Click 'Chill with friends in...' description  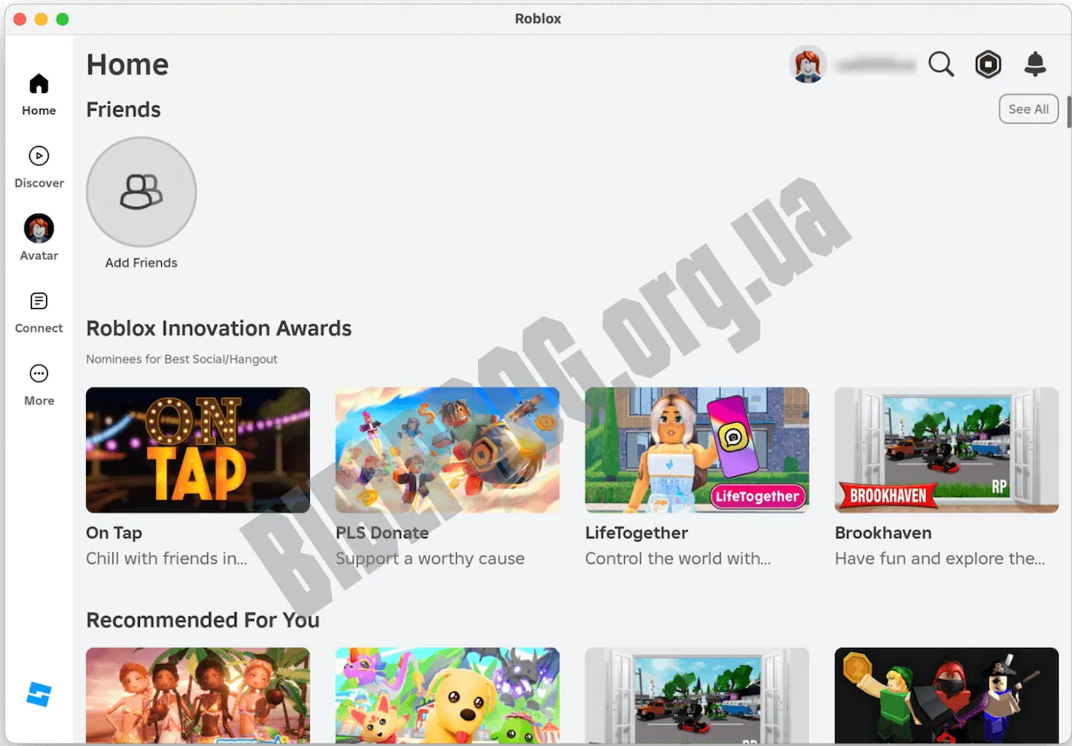(166, 558)
